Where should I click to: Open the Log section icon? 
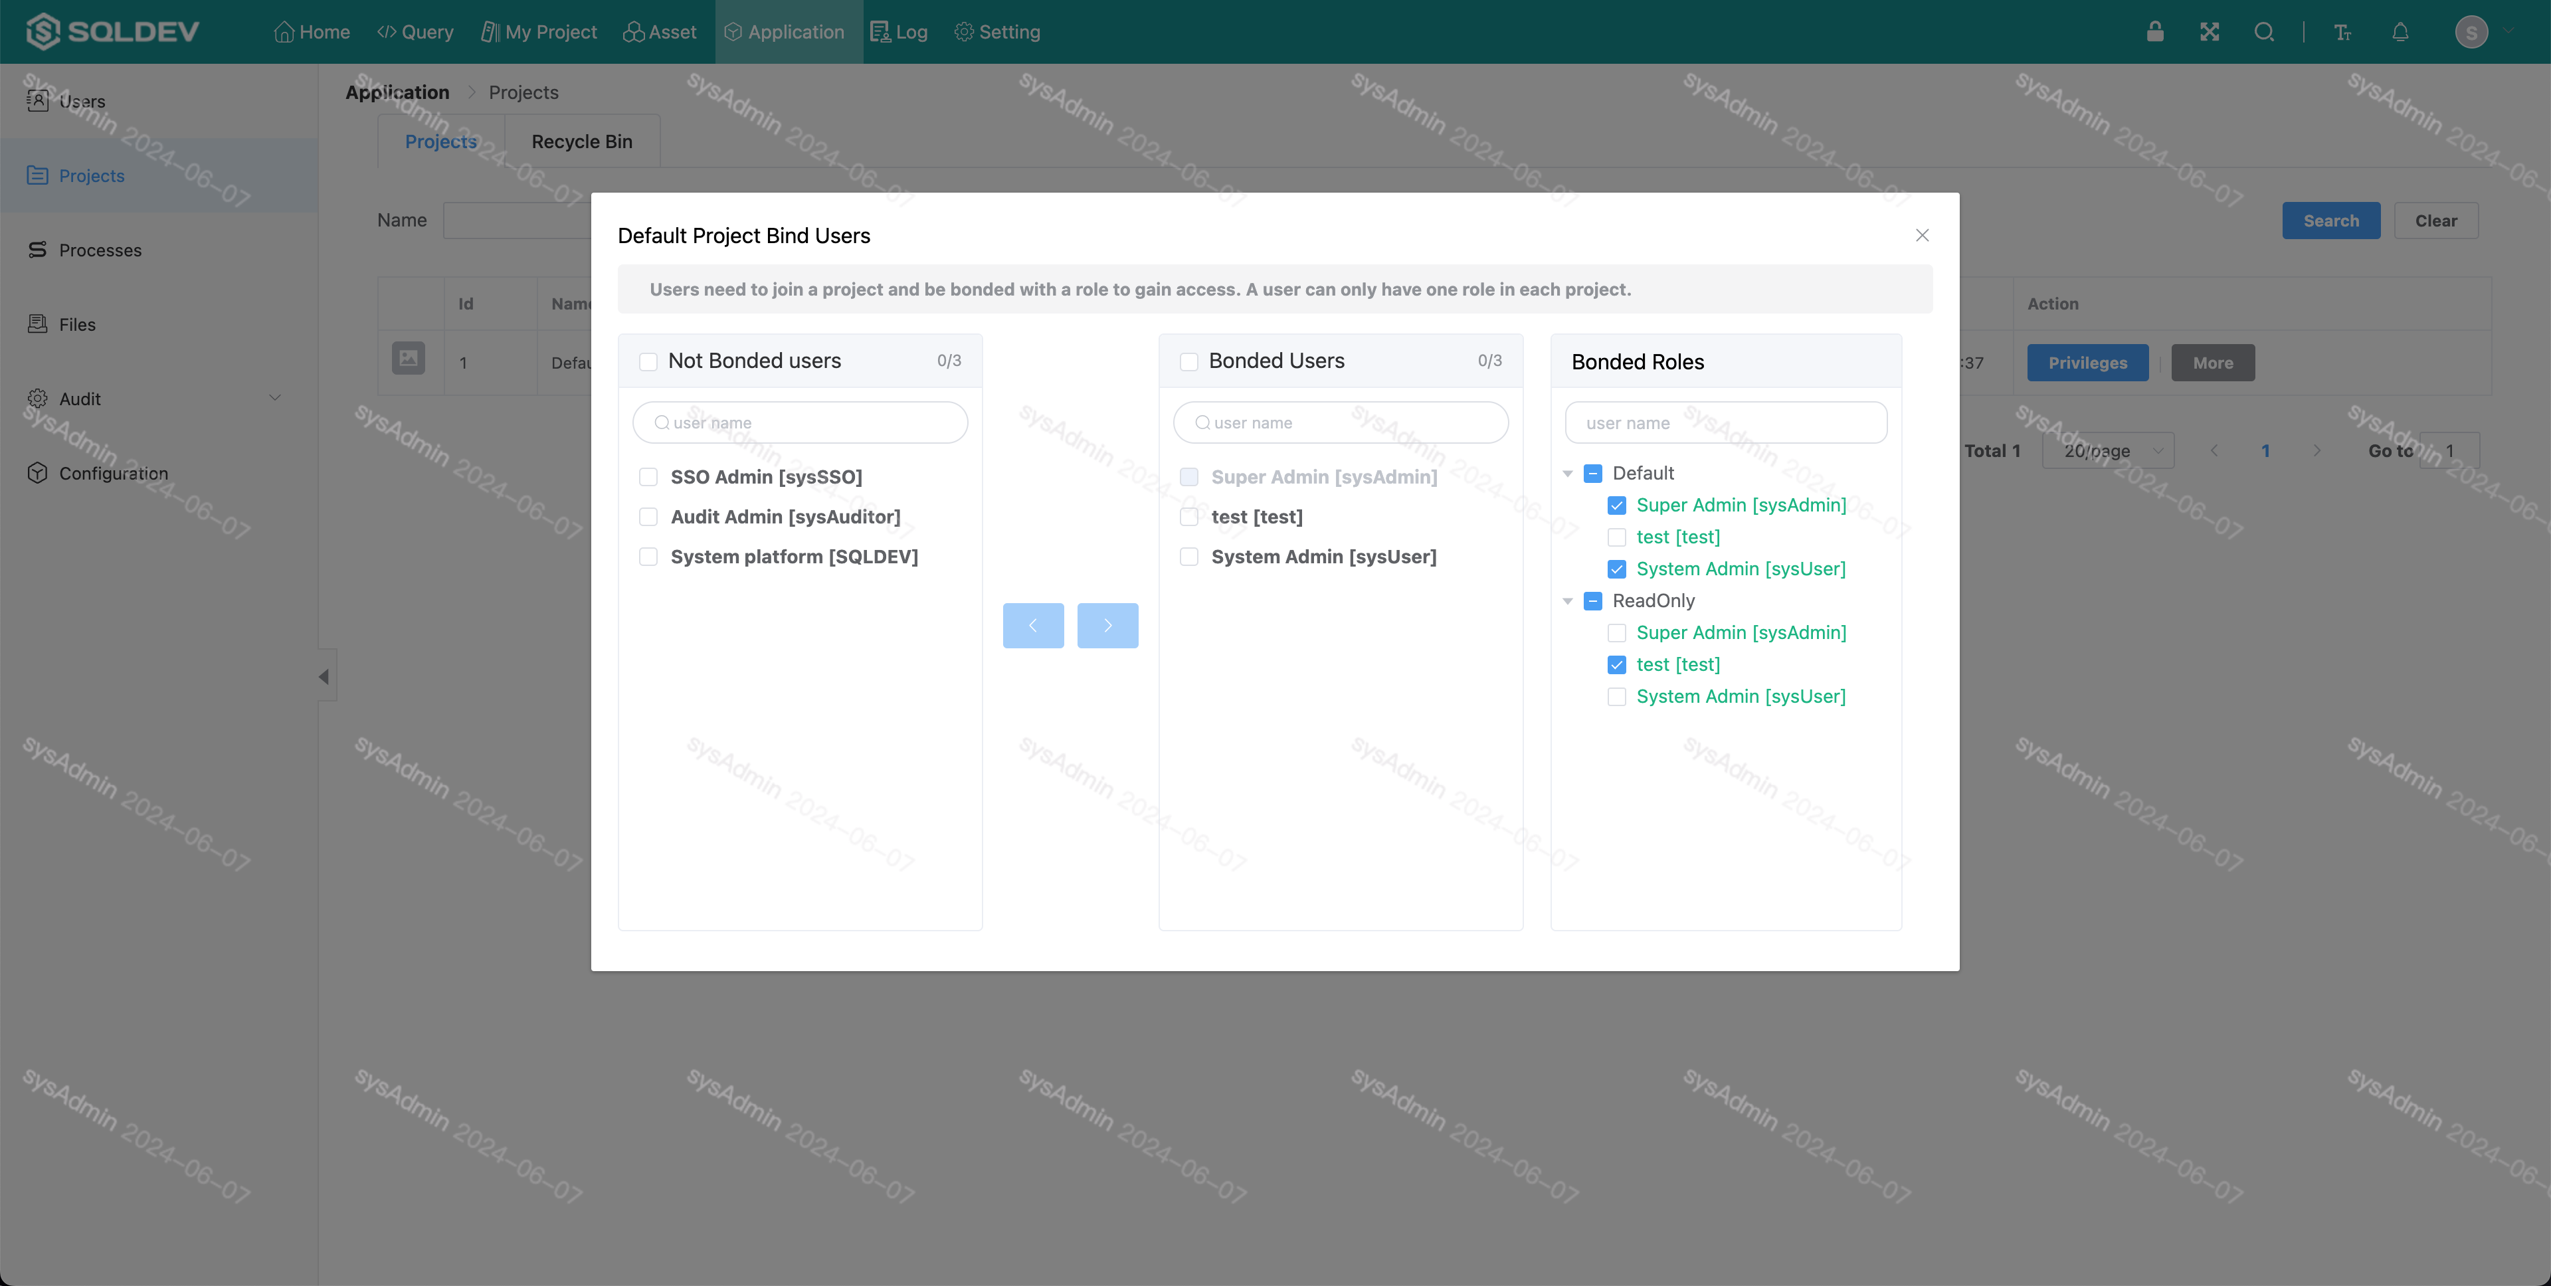coord(879,31)
